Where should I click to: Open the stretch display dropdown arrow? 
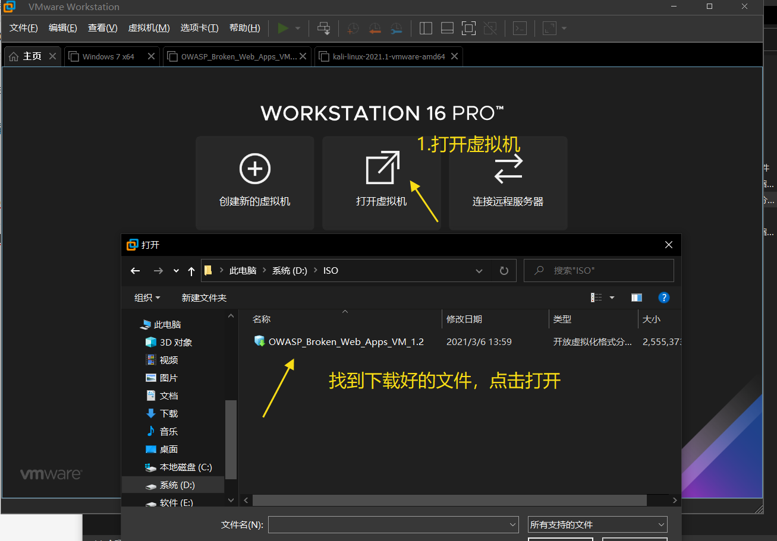point(564,28)
